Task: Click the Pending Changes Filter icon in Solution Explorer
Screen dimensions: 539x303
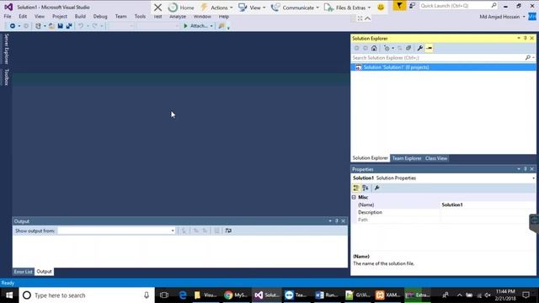Action: (387, 49)
